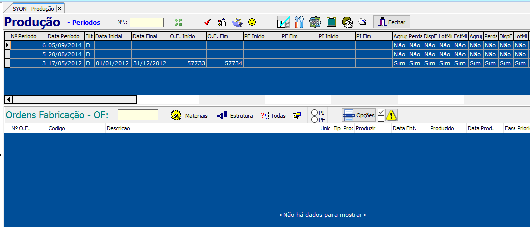Image resolution: width=530 pixels, height=227 pixels.
Task: Select the PF radio button
Action: (315, 119)
